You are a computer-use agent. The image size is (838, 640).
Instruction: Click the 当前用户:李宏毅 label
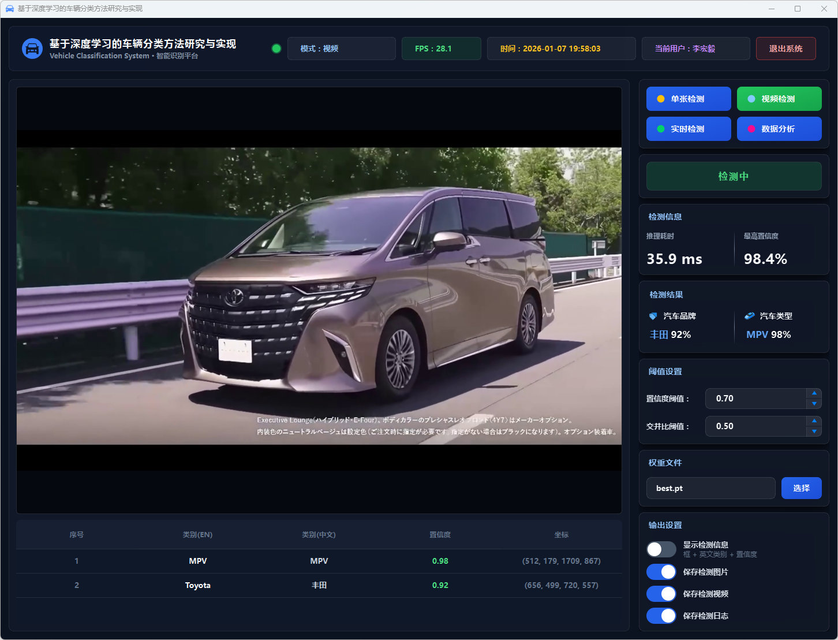[696, 49]
